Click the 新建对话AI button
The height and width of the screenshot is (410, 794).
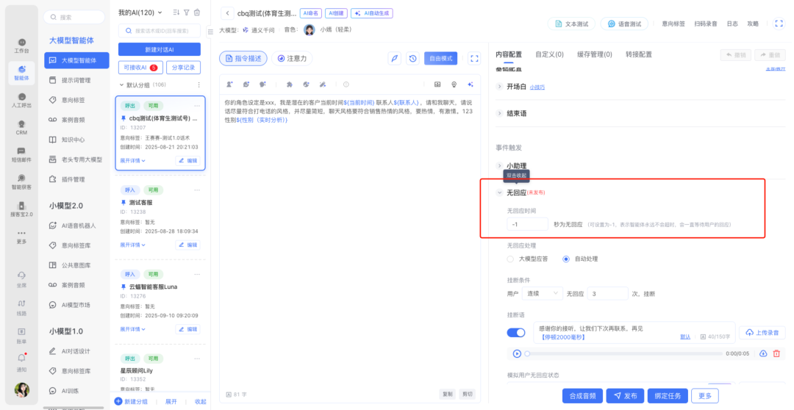click(159, 48)
